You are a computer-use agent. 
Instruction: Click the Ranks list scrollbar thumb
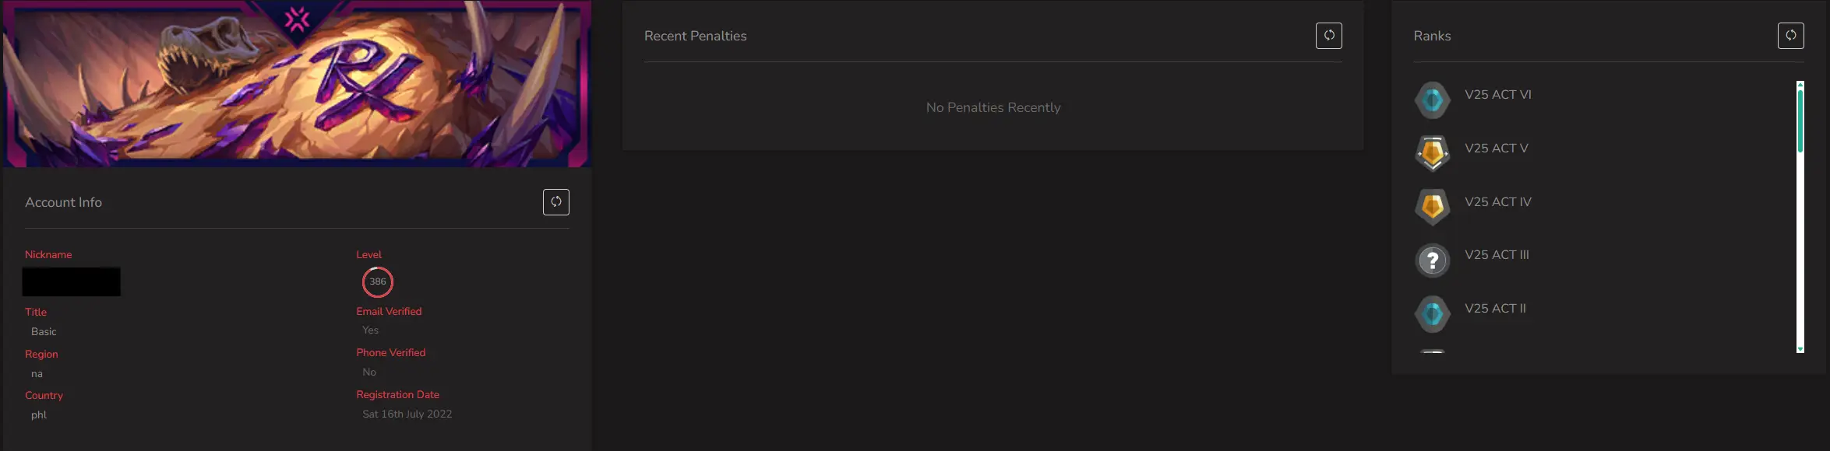pos(1800,121)
